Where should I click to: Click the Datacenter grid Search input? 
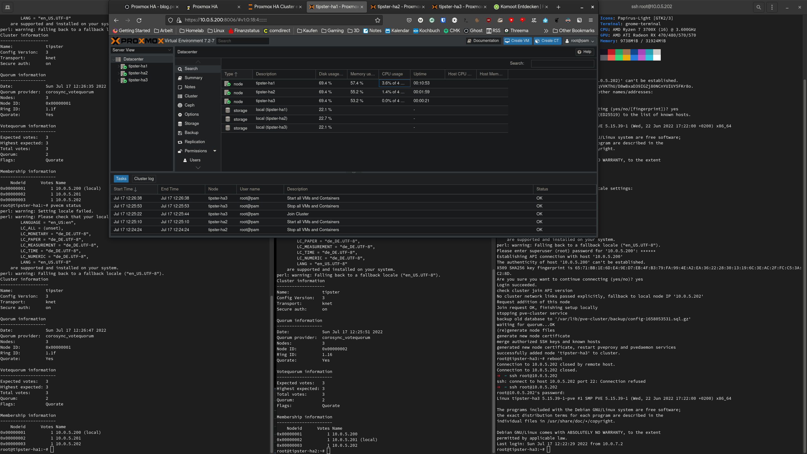(563, 64)
